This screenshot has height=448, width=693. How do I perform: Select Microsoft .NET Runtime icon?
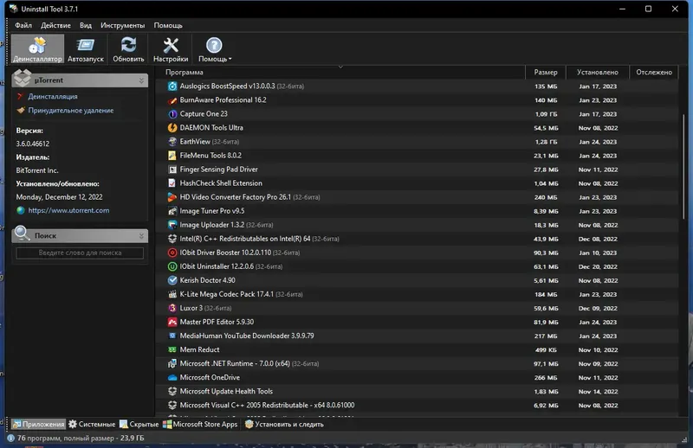[x=172, y=364]
